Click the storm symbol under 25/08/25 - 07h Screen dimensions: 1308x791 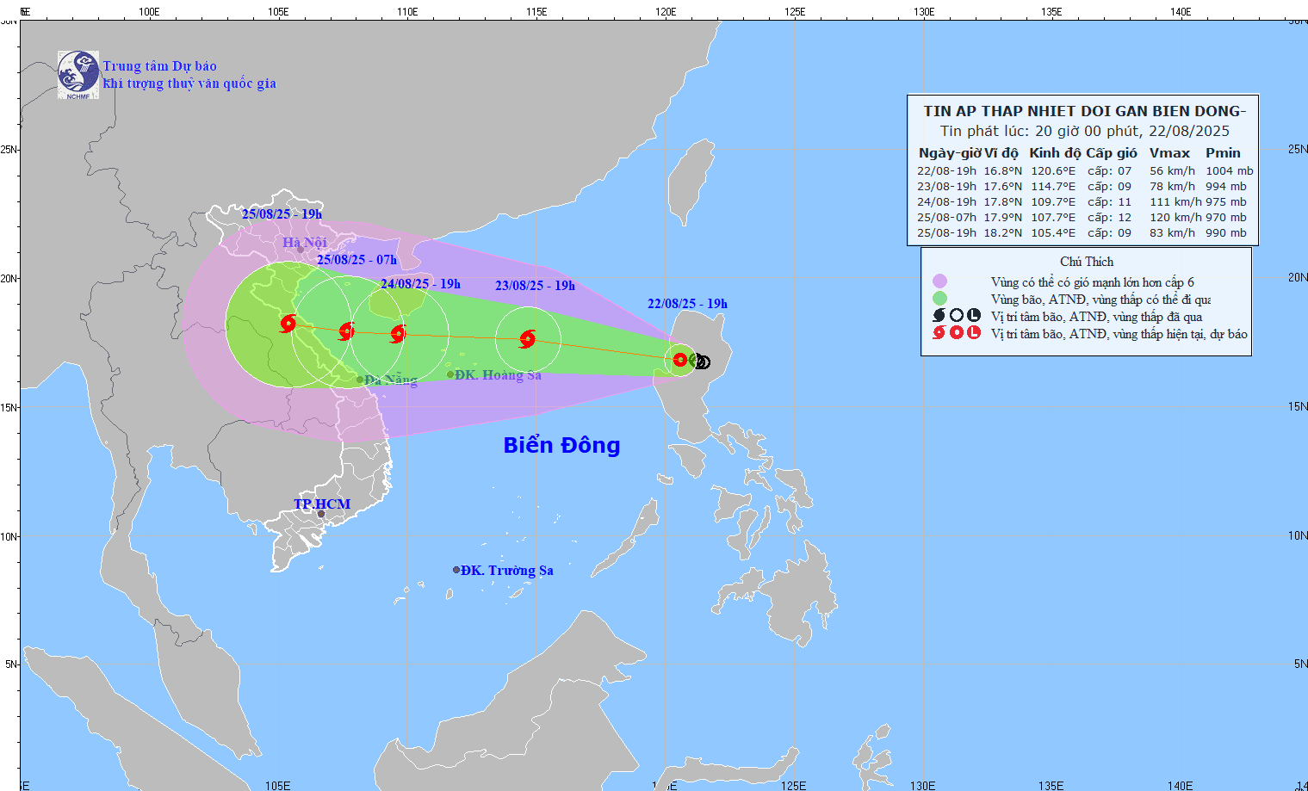(x=346, y=331)
